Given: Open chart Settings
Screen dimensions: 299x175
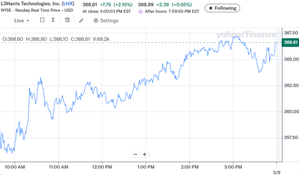Looking at the screenshot, I should (106, 21).
